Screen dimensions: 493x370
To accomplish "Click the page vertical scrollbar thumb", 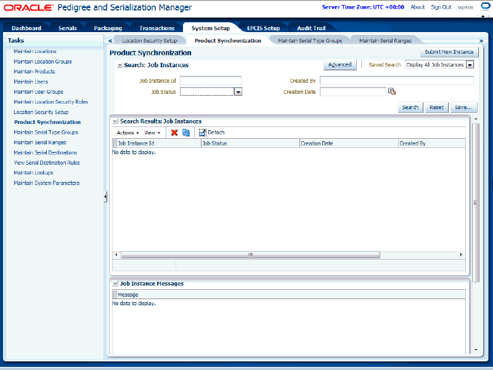I will coord(476,203).
